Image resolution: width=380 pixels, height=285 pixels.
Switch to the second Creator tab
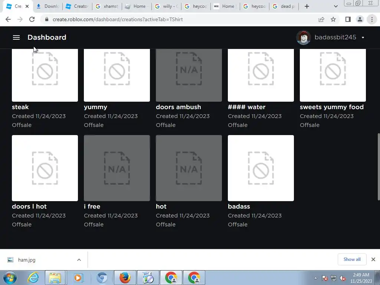coord(77,6)
